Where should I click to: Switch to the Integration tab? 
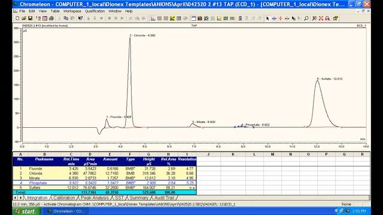[37, 198]
